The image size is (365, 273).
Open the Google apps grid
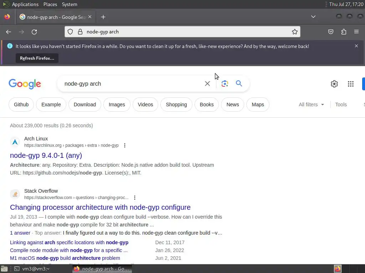(x=351, y=84)
